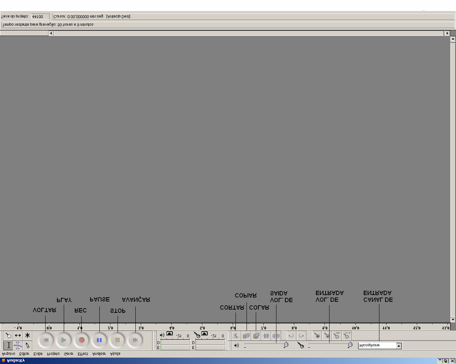Select the Draw pencil tool
This screenshot has height=364, width=456.
click(27, 345)
